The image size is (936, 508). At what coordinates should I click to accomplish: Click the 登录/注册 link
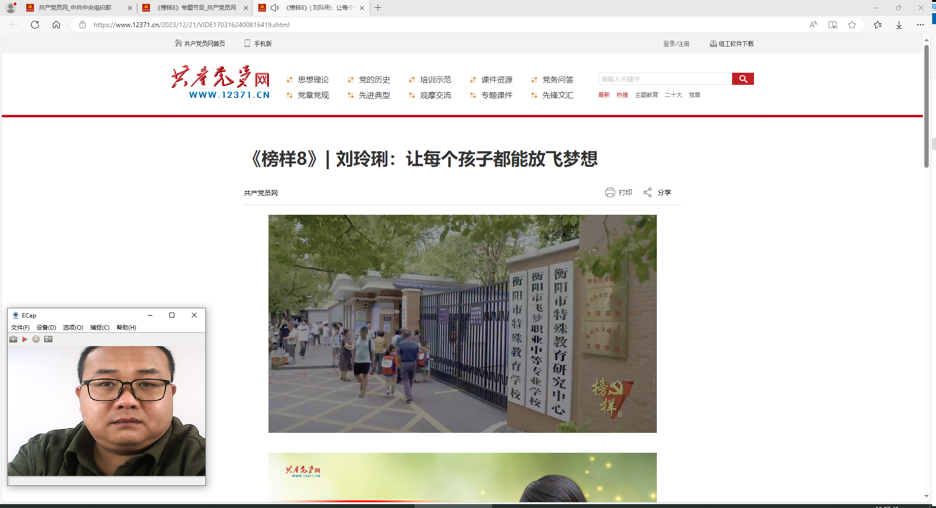(x=676, y=43)
